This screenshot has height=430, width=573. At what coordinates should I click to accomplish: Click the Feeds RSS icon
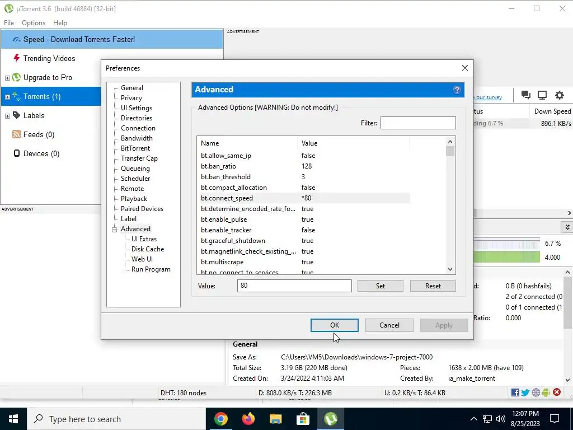pos(16,134)
